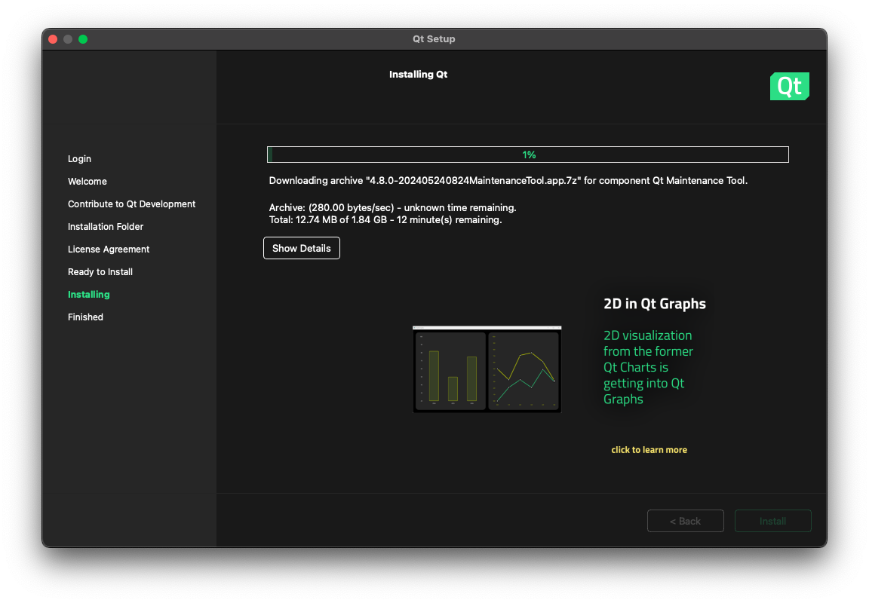Screen dimensions: 869x603
Task: Close the Qt Setup window
Action: point(53,39)
